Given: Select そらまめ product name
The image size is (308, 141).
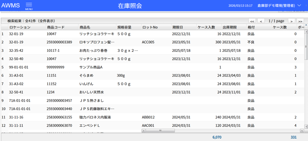Looking at the screenshot, I should (86, 75).
